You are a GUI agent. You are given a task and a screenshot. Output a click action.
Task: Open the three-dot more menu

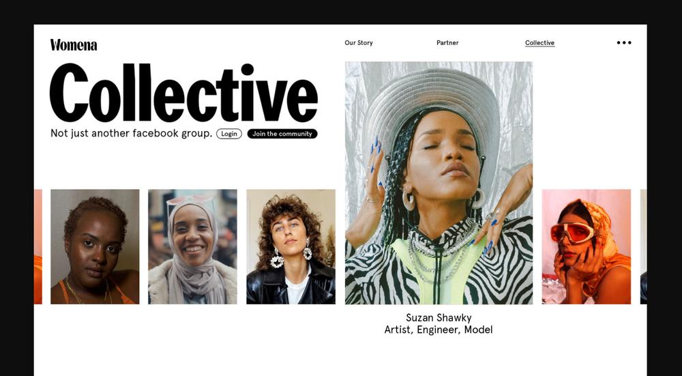[x=624, y=42]
